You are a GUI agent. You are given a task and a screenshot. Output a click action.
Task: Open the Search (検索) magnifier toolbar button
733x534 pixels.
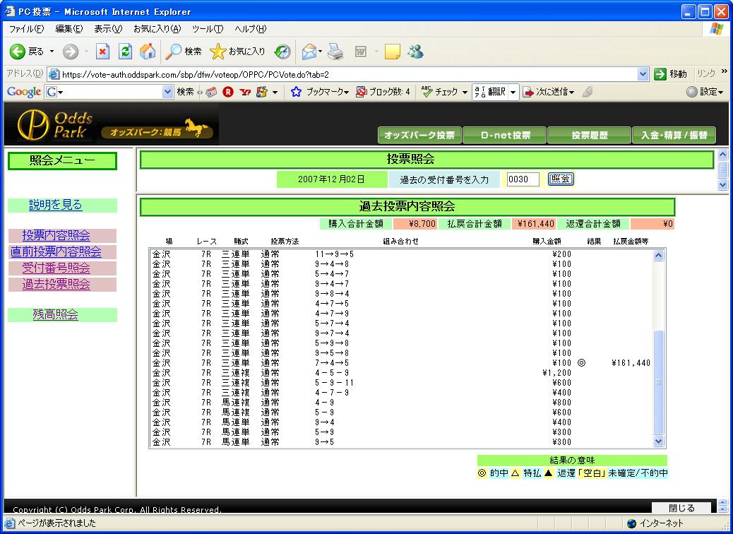184,52
